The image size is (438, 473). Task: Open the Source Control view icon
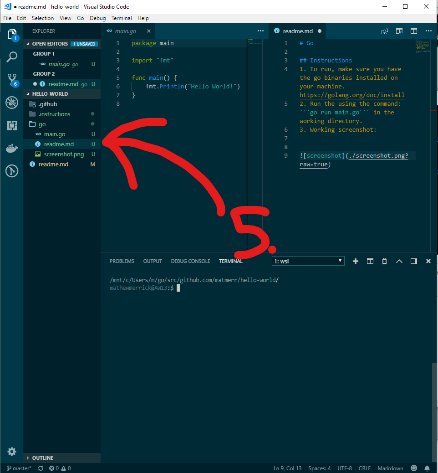12,80
